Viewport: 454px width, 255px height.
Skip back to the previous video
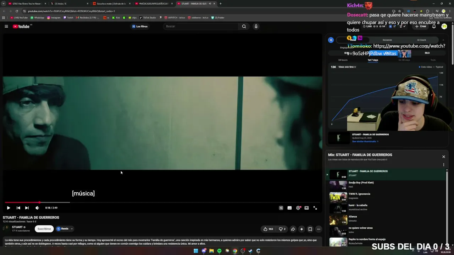18,208
